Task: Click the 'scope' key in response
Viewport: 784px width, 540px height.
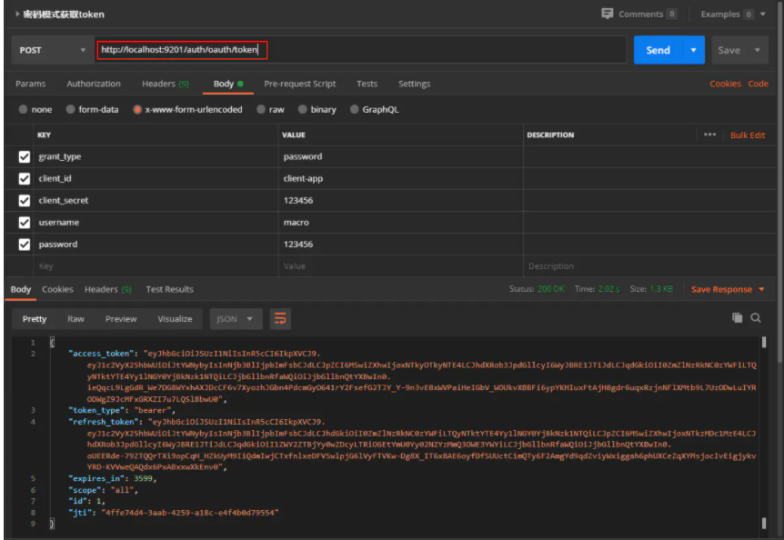Action: 85,490
